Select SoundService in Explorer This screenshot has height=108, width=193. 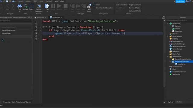click(177, 67)
